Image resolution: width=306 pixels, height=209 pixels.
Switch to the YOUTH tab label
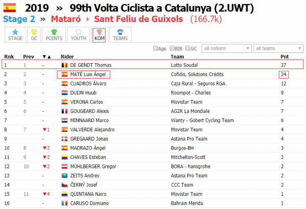79,38
